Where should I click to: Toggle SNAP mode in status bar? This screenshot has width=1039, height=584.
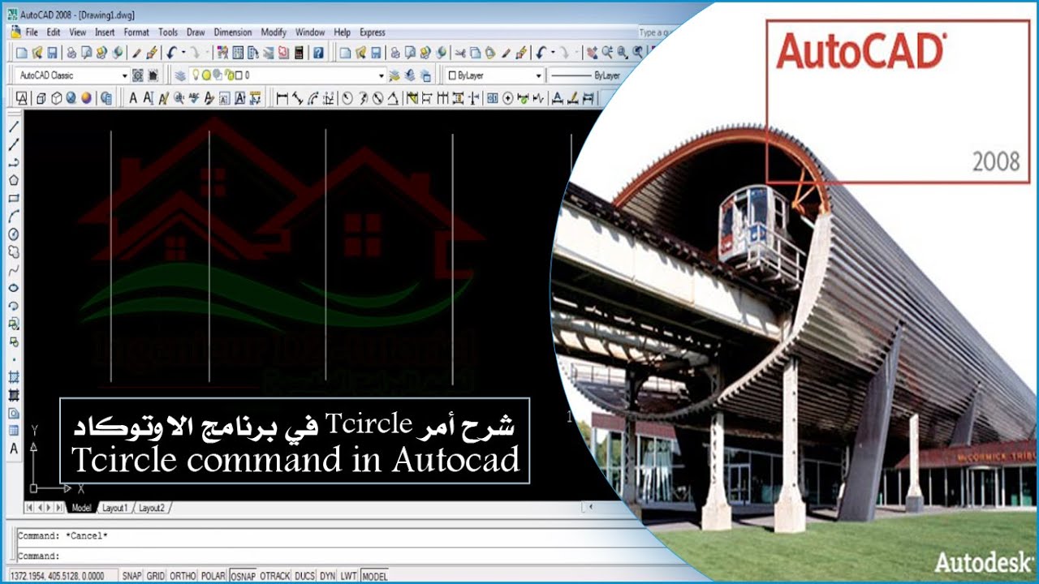point(131,575)
